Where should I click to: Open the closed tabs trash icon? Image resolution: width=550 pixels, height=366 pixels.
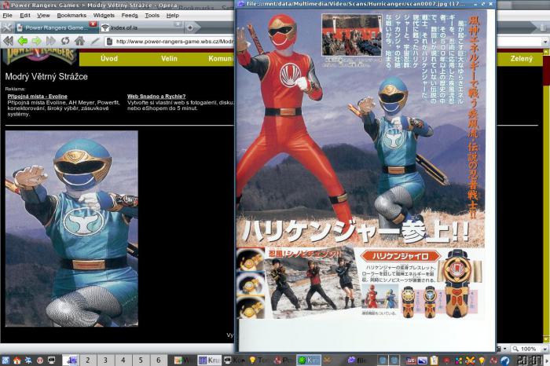point(543,27)
